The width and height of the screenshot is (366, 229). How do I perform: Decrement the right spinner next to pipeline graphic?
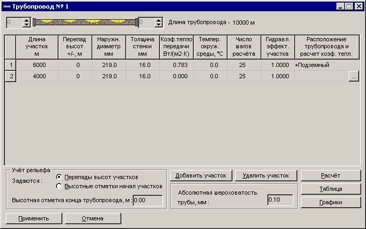tap(159, 25)
